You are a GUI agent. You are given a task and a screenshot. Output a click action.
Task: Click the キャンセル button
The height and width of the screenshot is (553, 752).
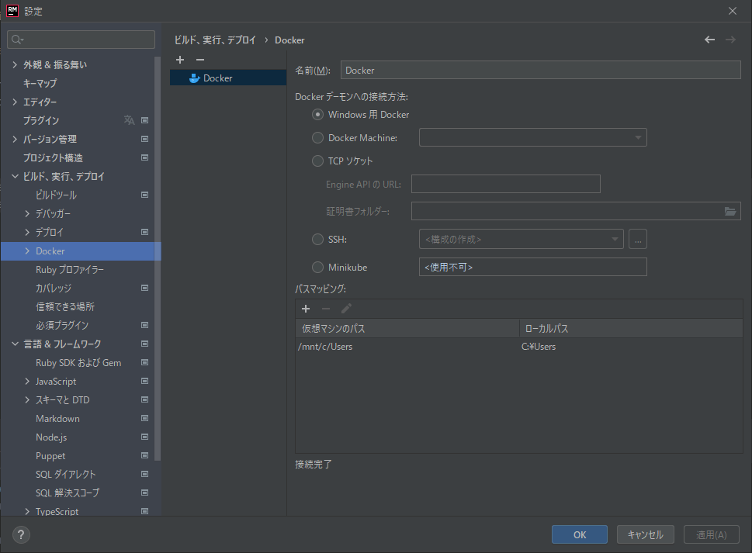pos(646,535)
